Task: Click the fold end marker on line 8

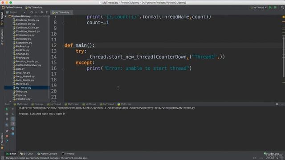Action: pyautogui.click(x=63, y=23)
